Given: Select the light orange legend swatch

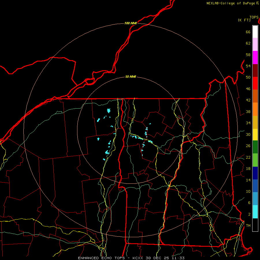Looking at the screenshot, I should (x=255, y=109).
